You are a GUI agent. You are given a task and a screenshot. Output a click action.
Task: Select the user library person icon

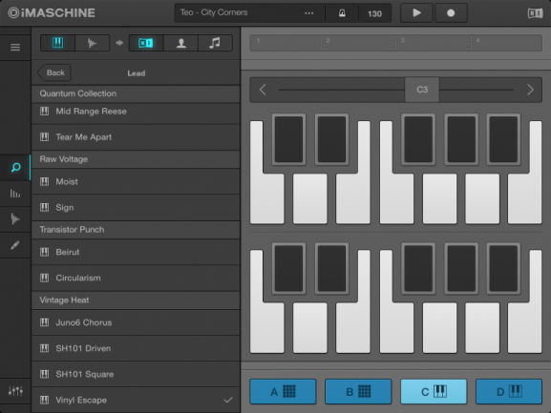coord(181,43)
